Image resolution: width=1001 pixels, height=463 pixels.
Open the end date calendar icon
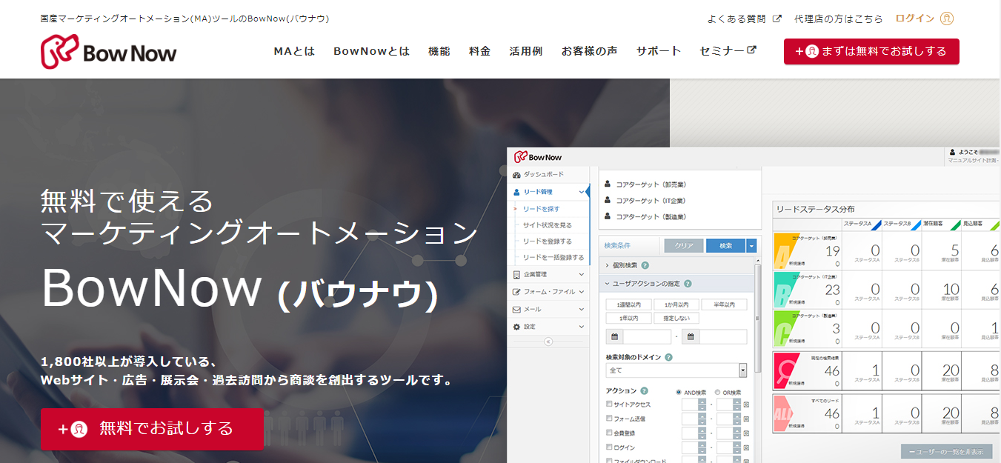[691, 337]
